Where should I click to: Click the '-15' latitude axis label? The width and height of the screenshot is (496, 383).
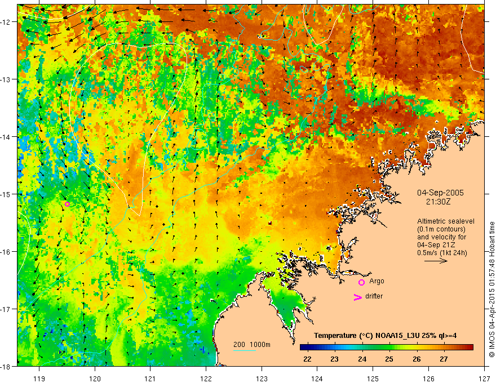[x=6, y=194]
